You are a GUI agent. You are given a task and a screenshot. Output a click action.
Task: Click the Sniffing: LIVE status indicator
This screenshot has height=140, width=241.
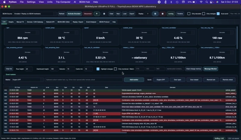coord(219,138)
